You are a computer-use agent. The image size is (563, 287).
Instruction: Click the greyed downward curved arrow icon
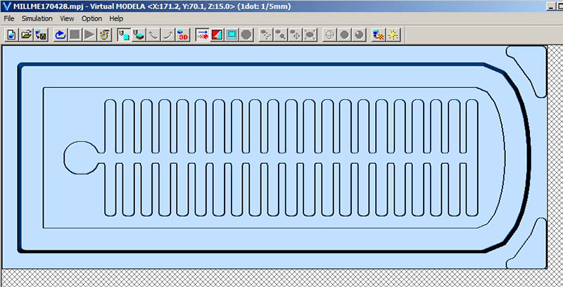tap(153, 34)
